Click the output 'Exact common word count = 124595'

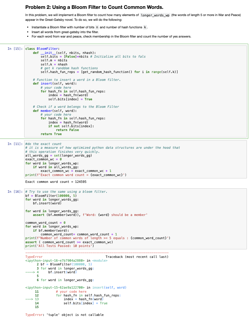coord(56,182)
